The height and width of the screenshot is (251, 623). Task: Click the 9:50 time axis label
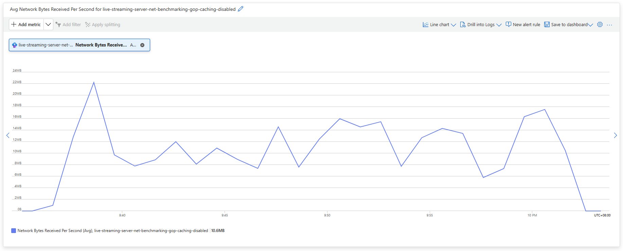(327, 215)
